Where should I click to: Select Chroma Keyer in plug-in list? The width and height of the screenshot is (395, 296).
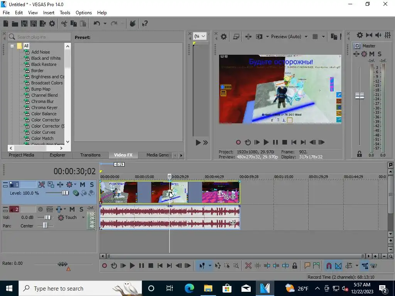[x=44, y=108]
